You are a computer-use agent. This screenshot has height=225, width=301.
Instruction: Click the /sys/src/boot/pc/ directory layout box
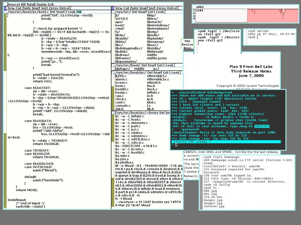pos(113,73)
